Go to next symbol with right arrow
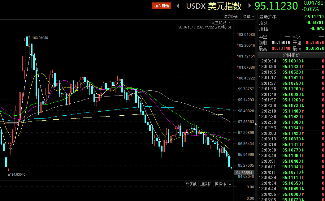 (249, 6)
